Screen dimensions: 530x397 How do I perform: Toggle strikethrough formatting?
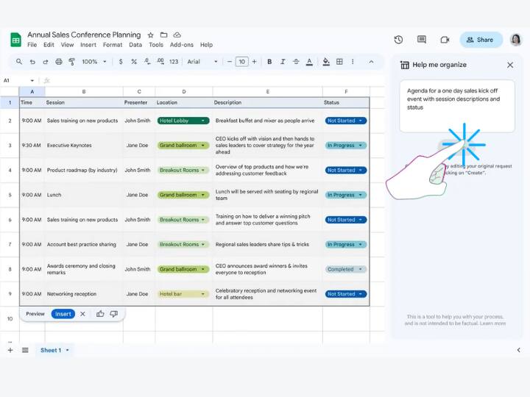pyautogui.click(x=296, y=62)
